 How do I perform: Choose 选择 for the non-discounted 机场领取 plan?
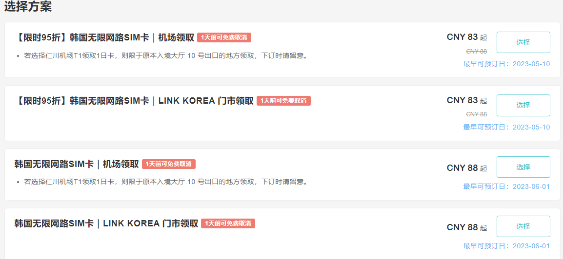click(523, 167)
